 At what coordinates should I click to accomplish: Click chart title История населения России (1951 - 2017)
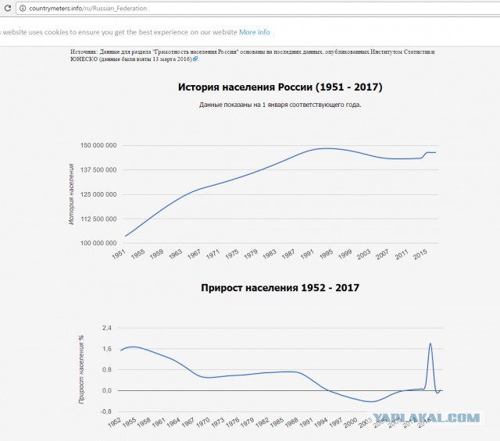[x=280, y=87]
